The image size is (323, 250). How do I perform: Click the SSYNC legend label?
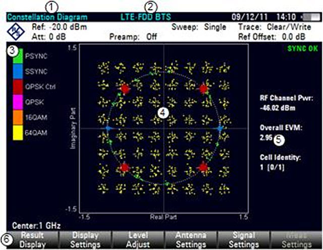(x=36, y=72)
